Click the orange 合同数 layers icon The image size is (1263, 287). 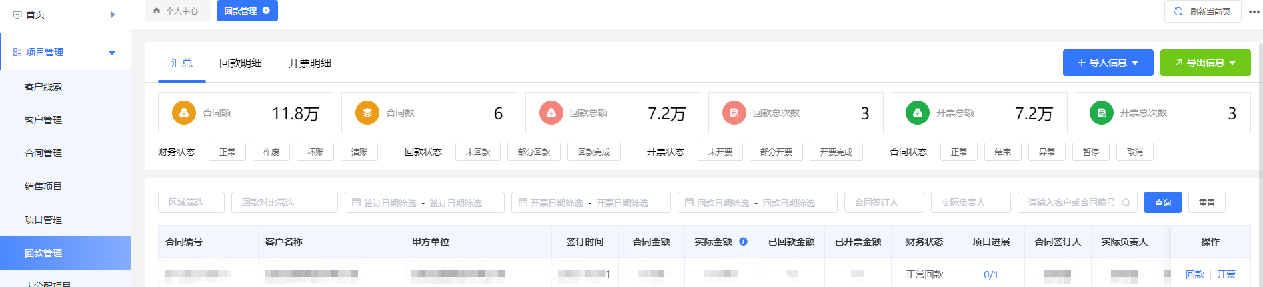point(367,113)
